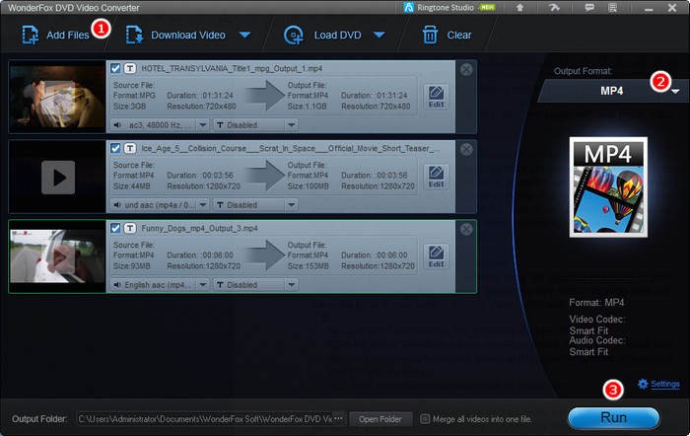
Task: Click the Funny_Dogs video thumbnail
Action: coord(57,256)
